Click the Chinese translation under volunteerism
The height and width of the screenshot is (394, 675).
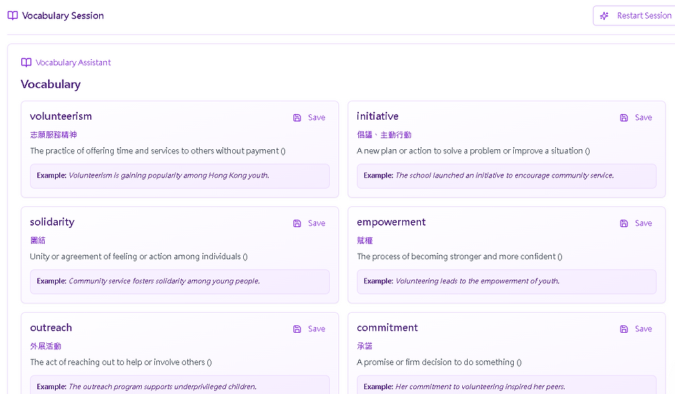point(54,135)
